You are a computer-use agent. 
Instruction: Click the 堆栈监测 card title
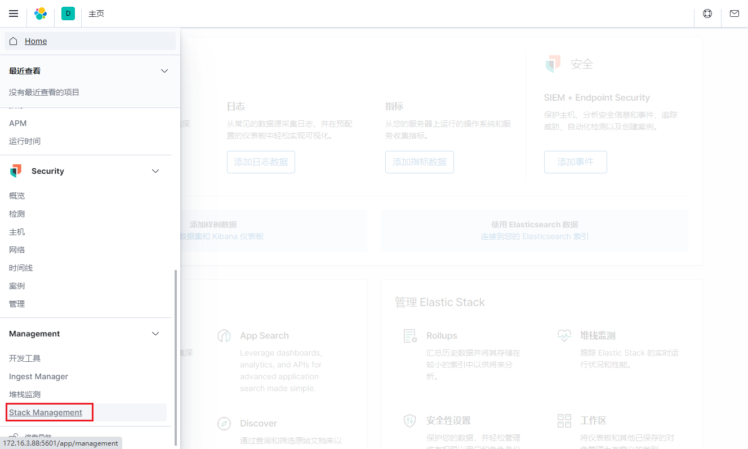[598, 336]
